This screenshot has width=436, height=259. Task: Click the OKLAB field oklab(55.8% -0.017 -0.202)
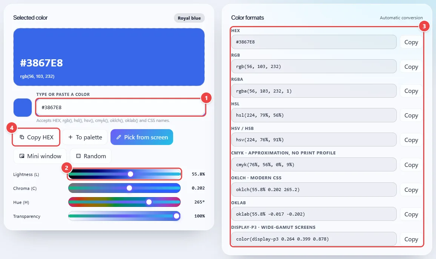coord(314,214)
